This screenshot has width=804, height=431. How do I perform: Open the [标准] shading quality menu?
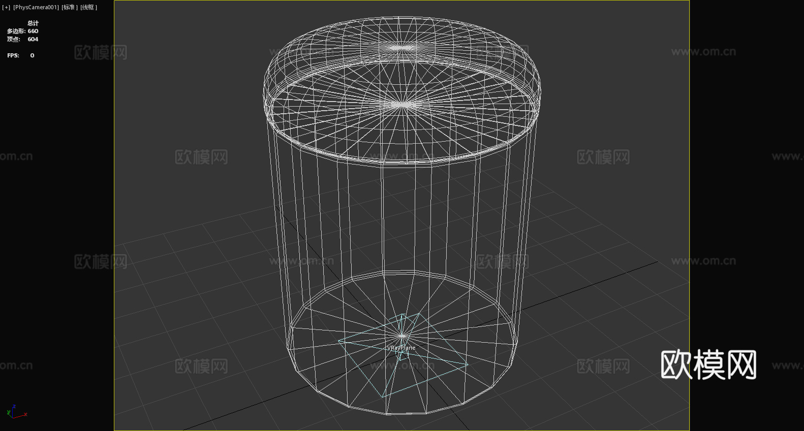(70, 8)
